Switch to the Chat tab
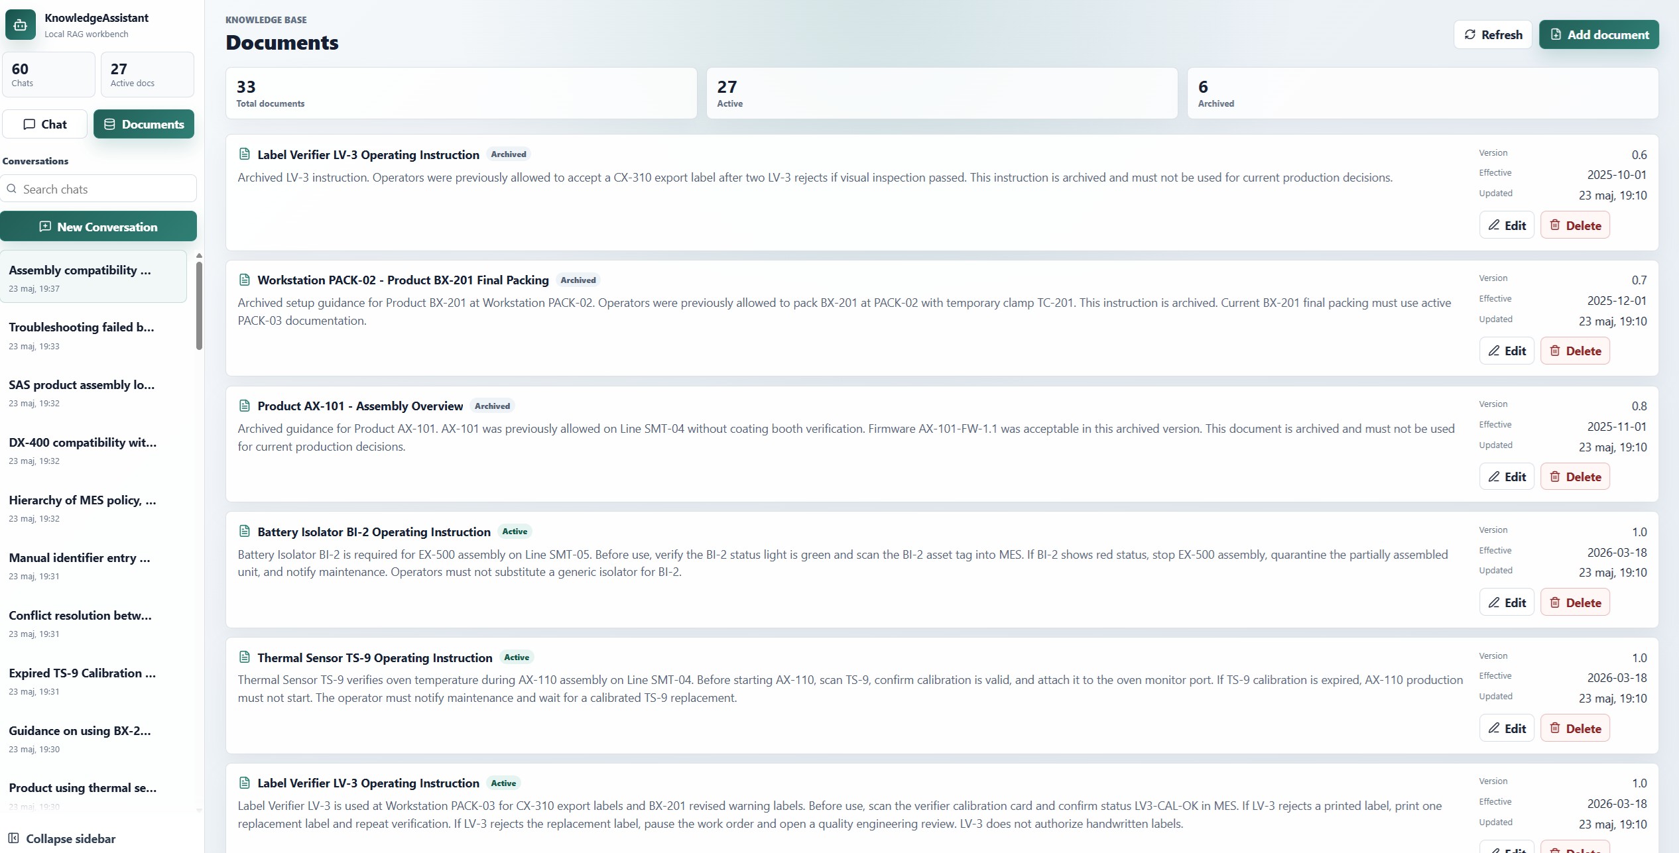The height and width of the screenshot is (853, 1679). pyautogui.click(x=44, y=124)
